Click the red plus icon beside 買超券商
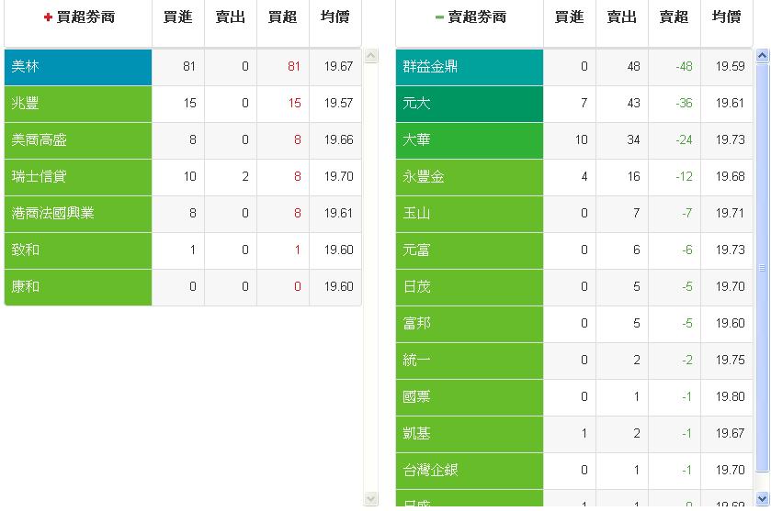 tap(48, 17)
